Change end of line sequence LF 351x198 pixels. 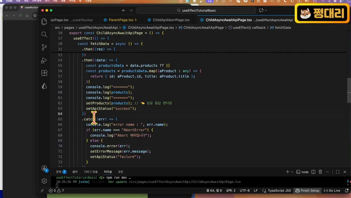click(x=256, y=190)
